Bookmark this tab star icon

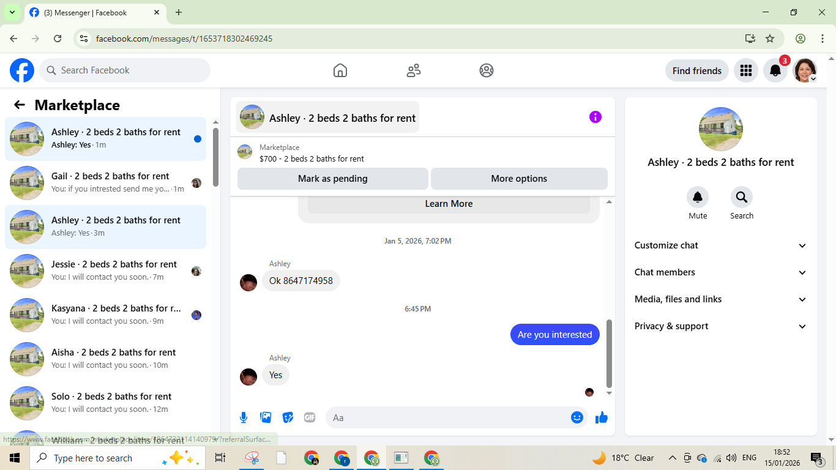coord(770,39)
